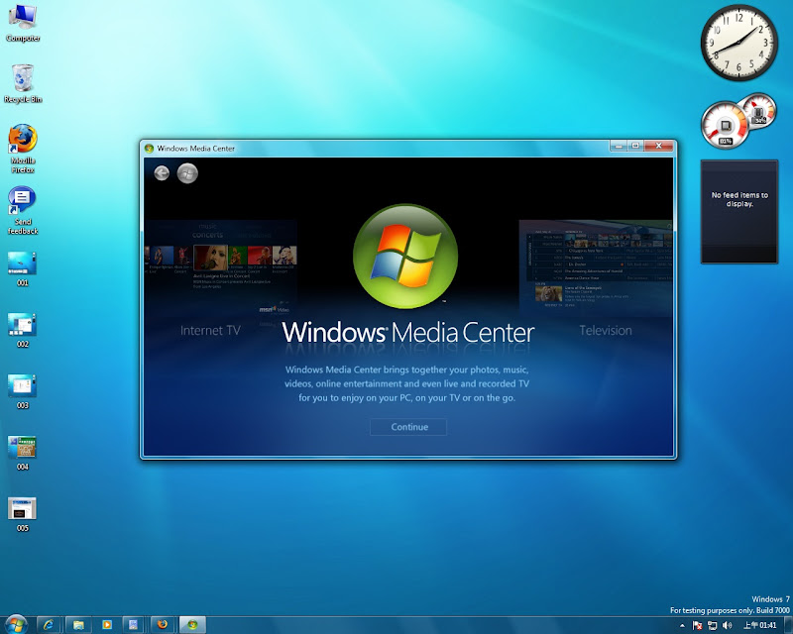Click the feed headlines gadget
Screen dimensions: 793x634
pyautogui.click(x=738, y=211)
